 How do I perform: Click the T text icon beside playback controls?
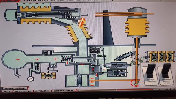click(160, 89)
